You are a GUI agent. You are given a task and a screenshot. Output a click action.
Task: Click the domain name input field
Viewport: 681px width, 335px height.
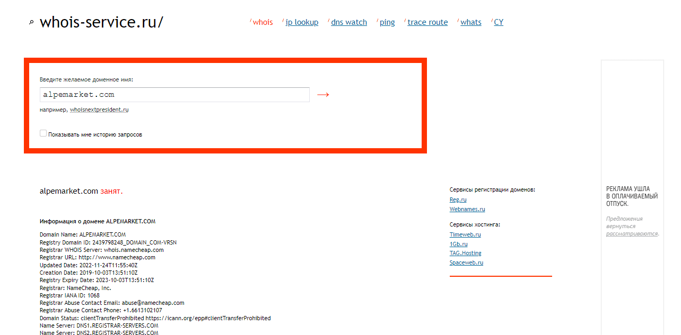pos(174,95)
